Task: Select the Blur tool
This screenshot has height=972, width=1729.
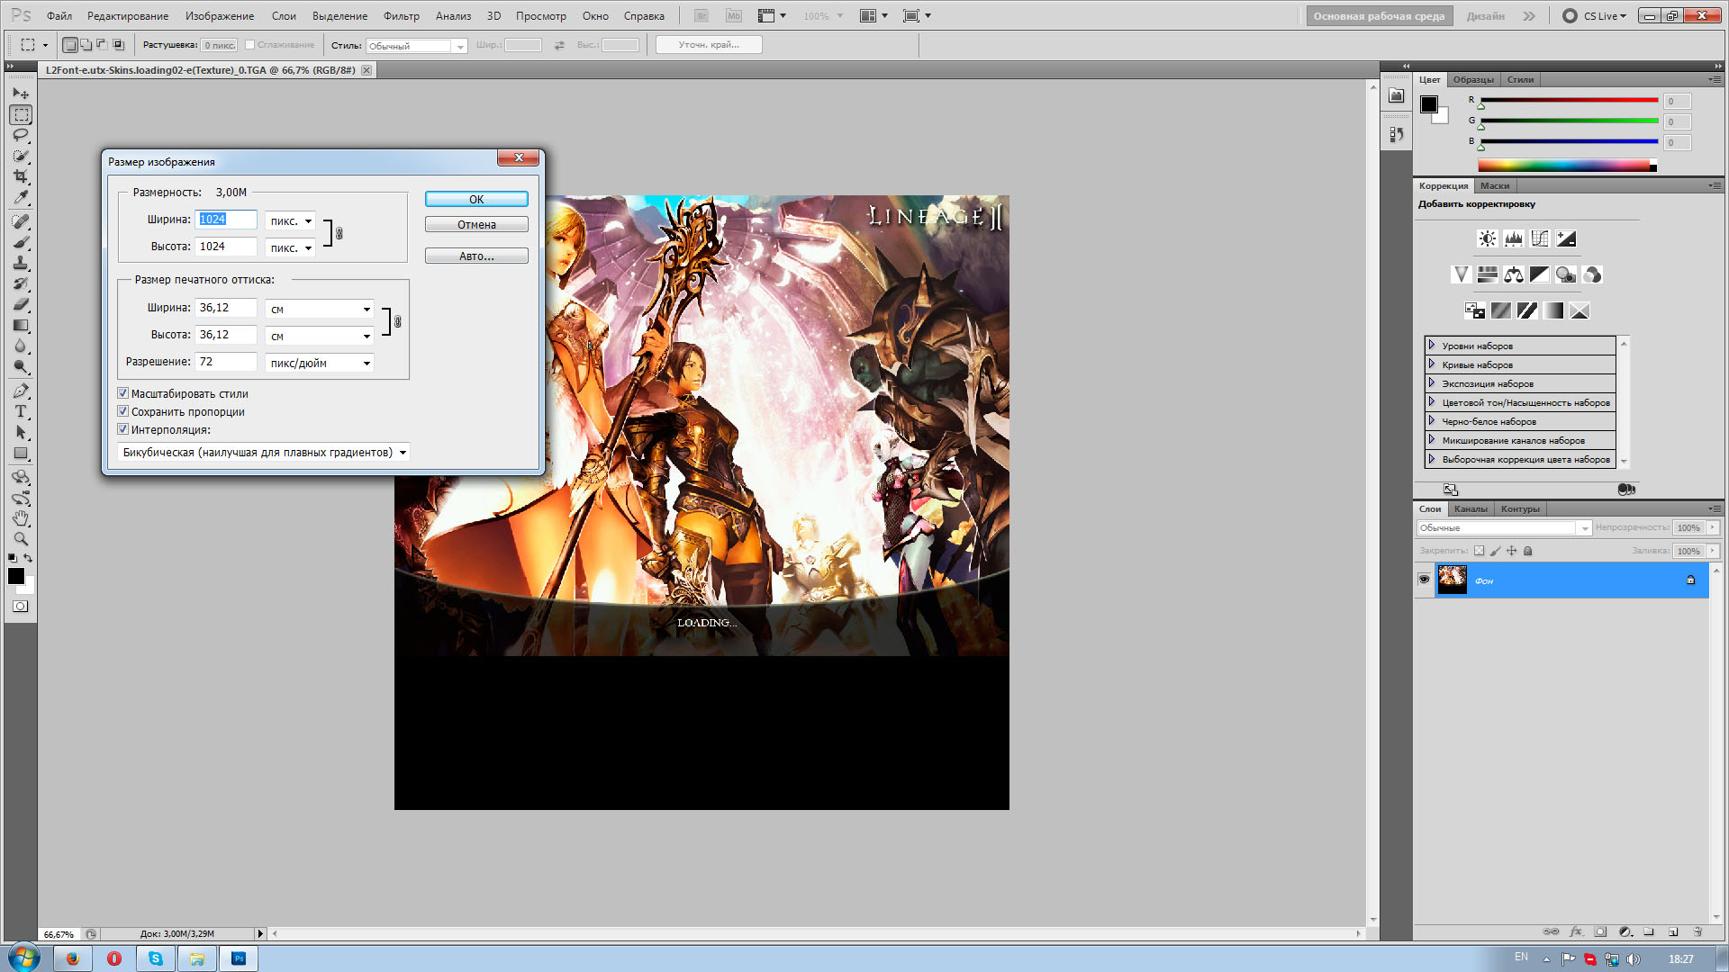Action: point(21,346)
